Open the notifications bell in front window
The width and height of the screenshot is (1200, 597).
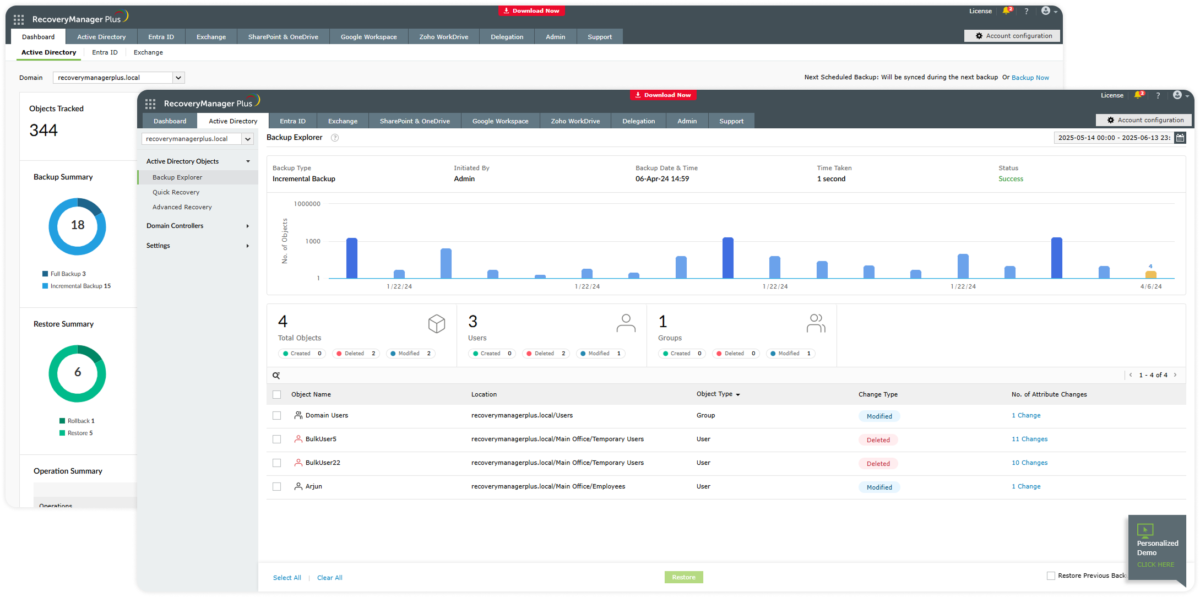point(1138,95)
